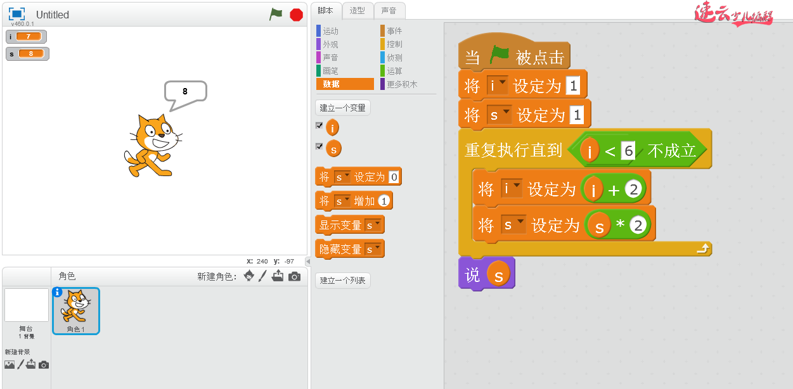Upload a sprite from file icon
The width and height of the screenshot is (793, 389).
tap(278, 276)
